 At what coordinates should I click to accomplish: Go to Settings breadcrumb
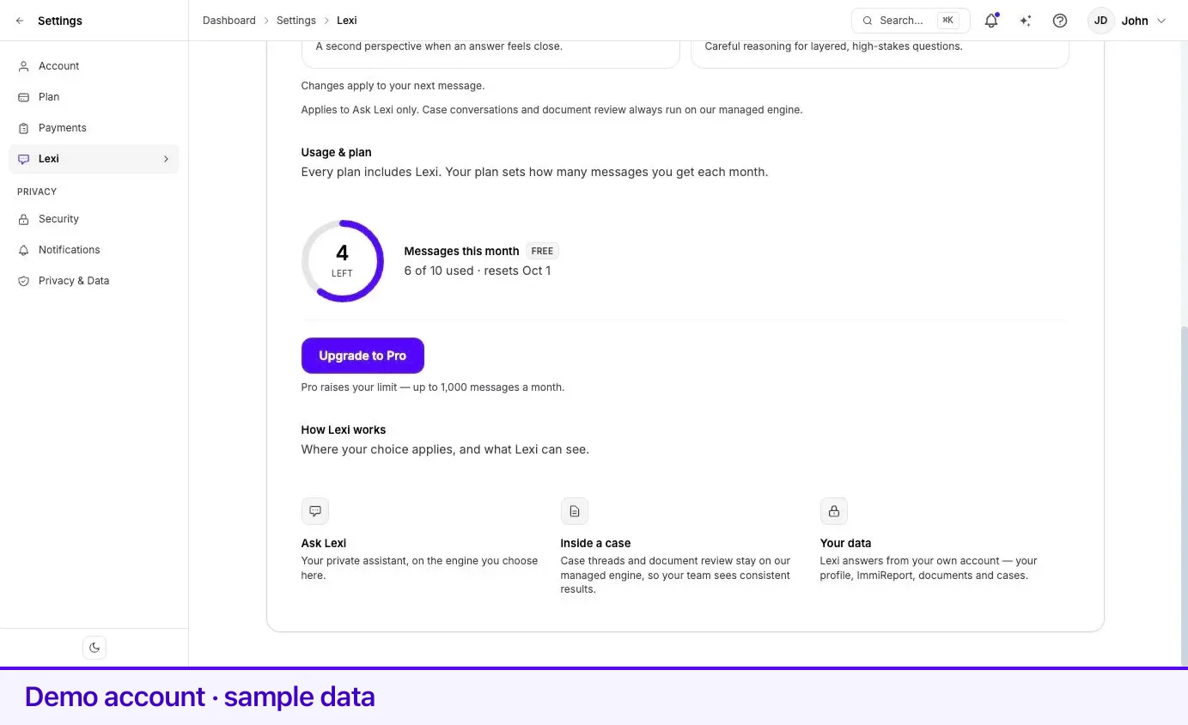(296, 21)
